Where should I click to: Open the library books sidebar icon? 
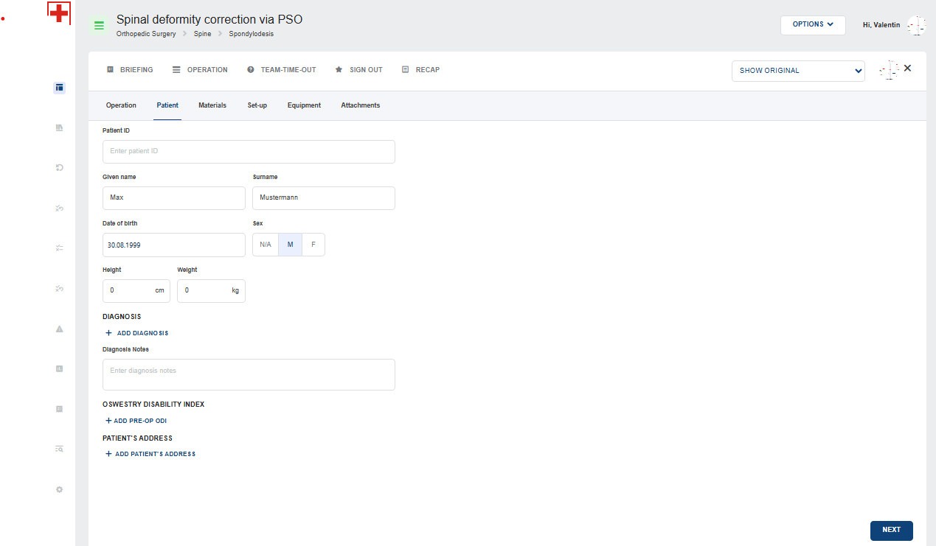pyautogui.click(x=59, y=127)
